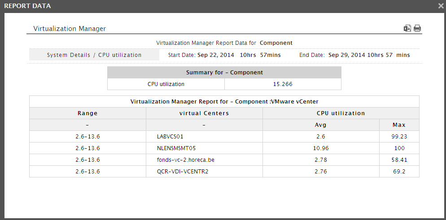The height and width of the screenshot is (220, 446).
Task: Select the NLENSMSMT05 virtual center
Action: coord(176,148)
